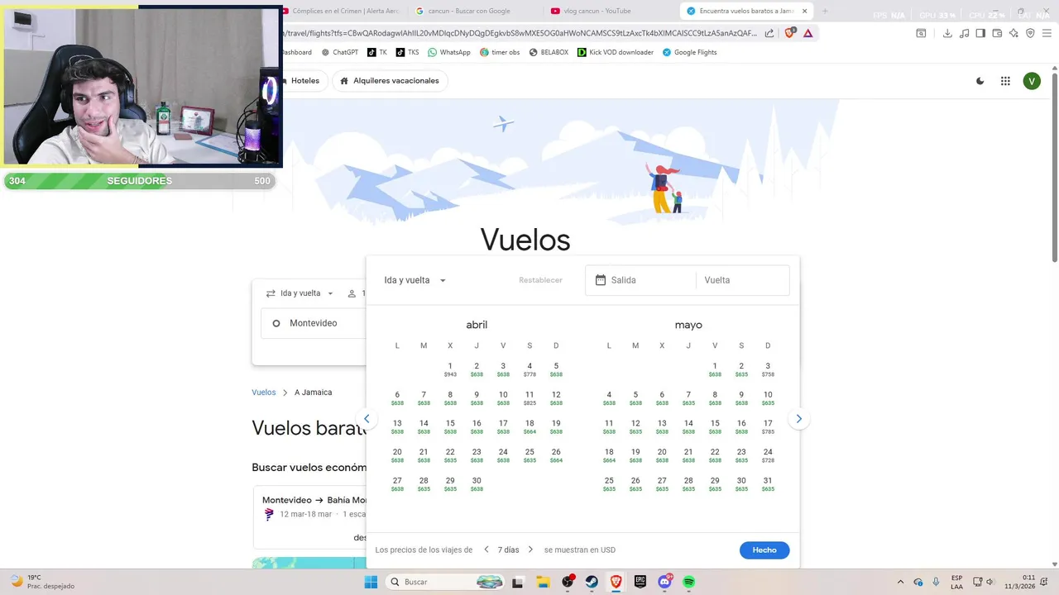Click the Brave browser taskbar icon
The image size is (1059, 595).
coord(616,582)
